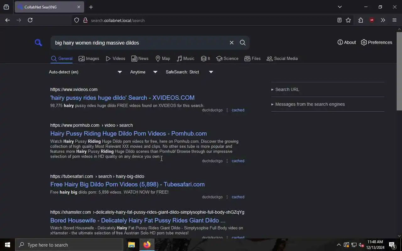Submit search with the magnifier button
The image size is (402, 251).
click(242, 43)
